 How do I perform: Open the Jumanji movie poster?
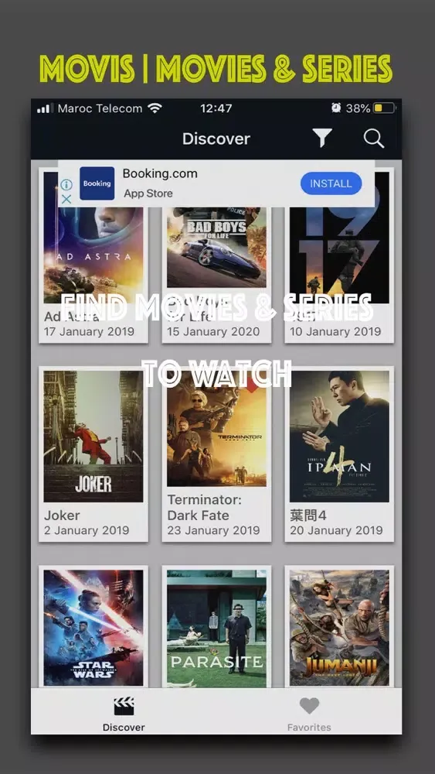339,628
